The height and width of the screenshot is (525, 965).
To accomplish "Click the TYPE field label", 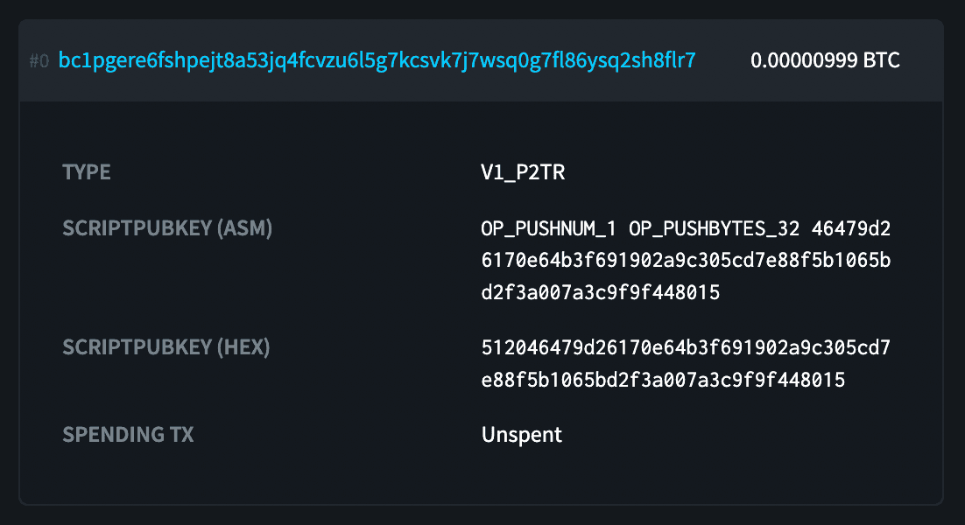I will click(x=87, y=172).
